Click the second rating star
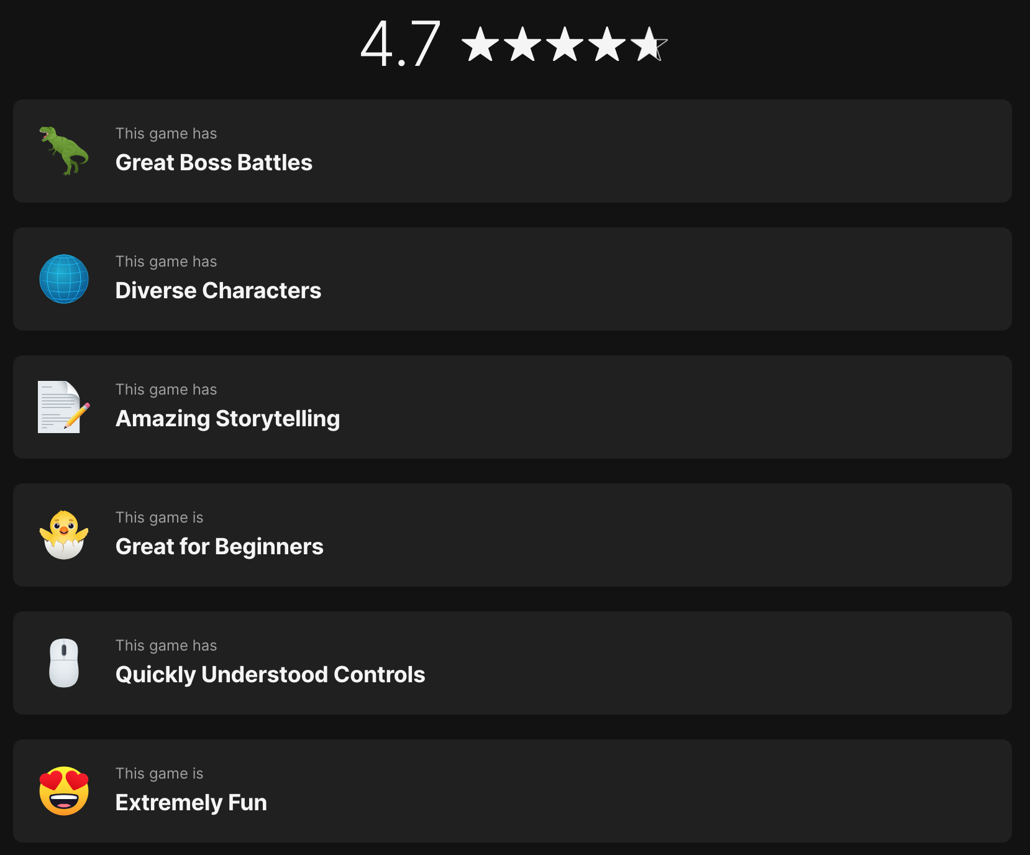Viewport: 1030px width, 855px height. coord(522,45)
